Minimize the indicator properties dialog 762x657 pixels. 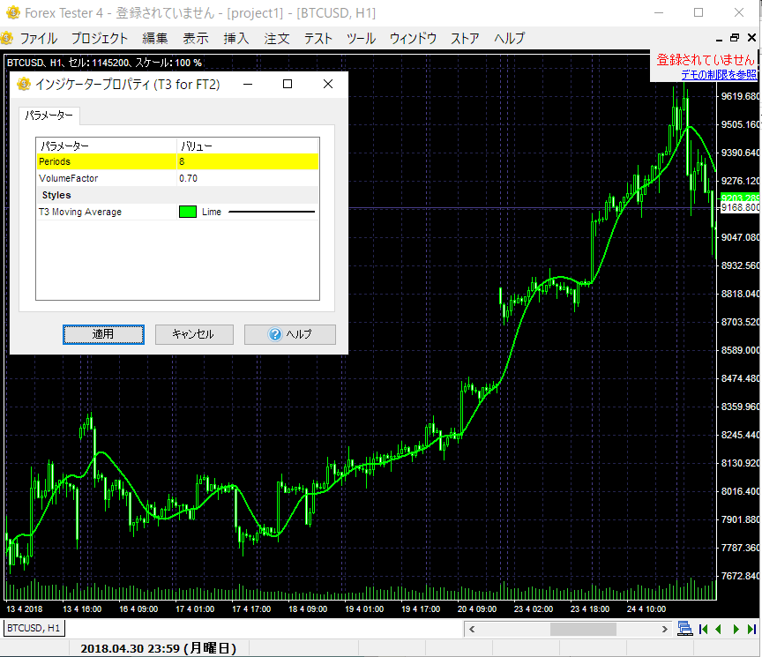[248, 84]
